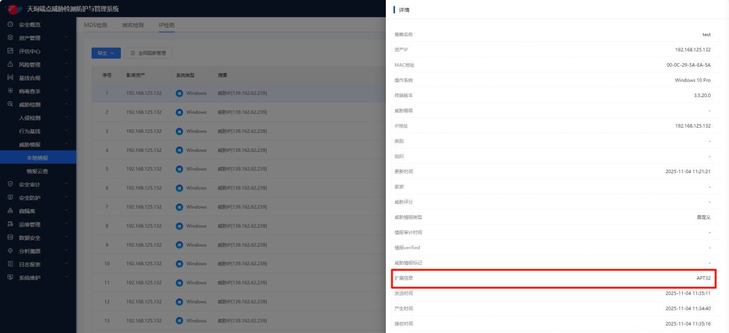The height and width of the screenshot is (333, 729).
Task: Click the 扩展信息 APT32 detail row
Action: 553,278
